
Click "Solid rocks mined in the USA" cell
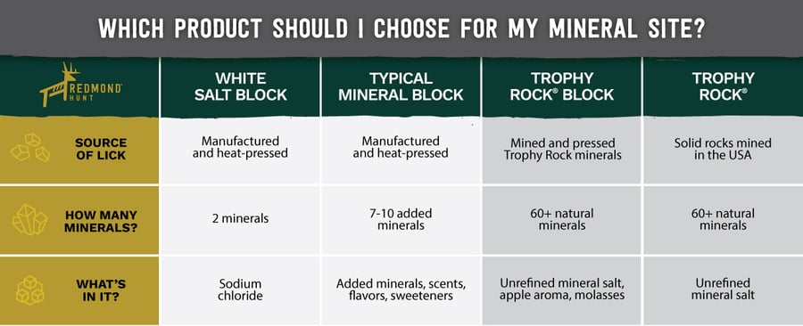[723, 150]
